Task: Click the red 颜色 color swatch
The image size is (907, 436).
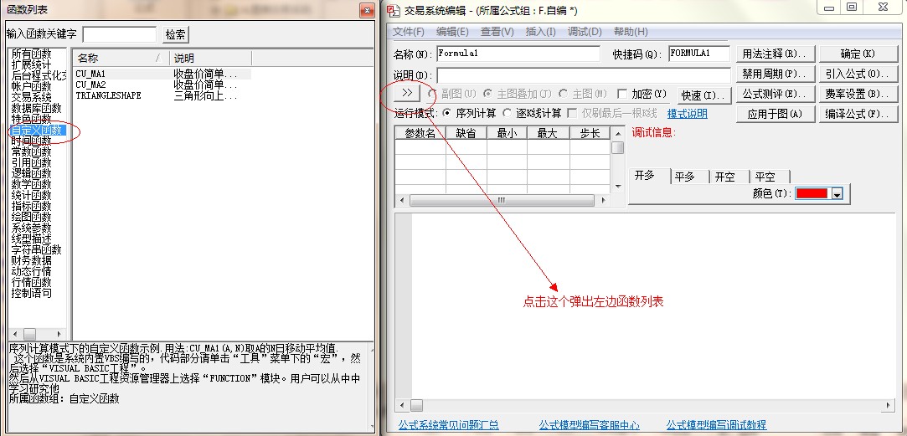Action: [812, 194]
